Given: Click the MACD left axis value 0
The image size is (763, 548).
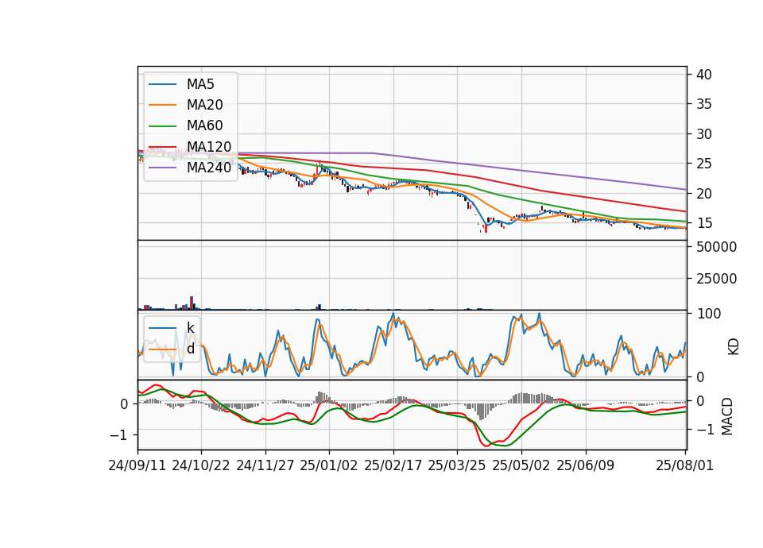Looking at the screenshot, I should coord(124,404).
